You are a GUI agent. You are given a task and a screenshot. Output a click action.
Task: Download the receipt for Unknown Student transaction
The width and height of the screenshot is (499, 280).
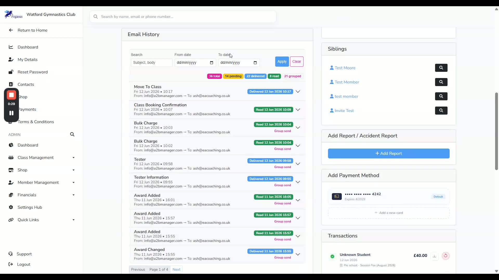[x=434, y=256]
